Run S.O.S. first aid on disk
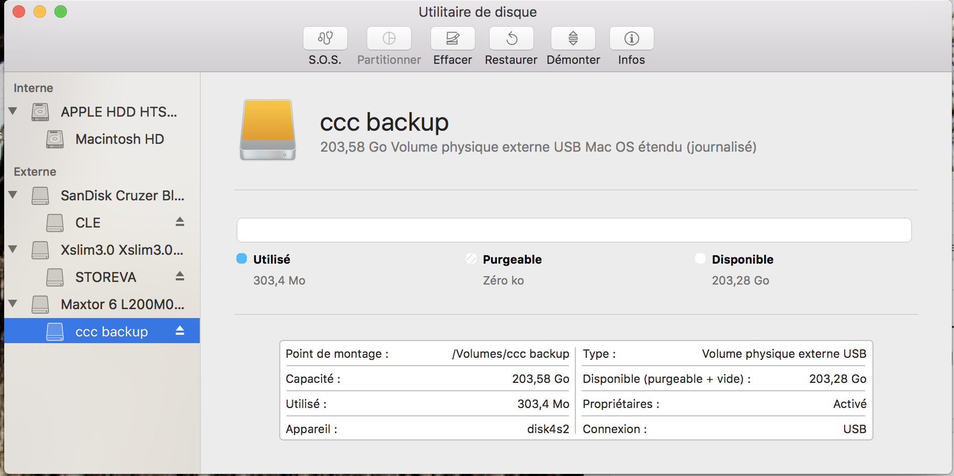The width and height of the screenshot is (954, 476). (x=325, y=39)
